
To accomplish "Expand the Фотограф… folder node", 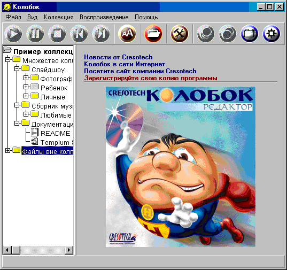I will [x=26, y=78].
